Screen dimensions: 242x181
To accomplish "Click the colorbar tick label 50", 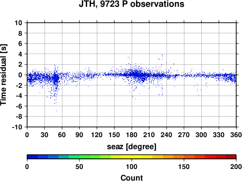I will tap(79, 167).
